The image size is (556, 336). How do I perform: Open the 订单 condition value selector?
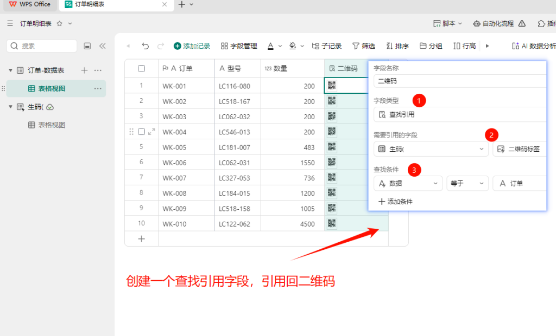(x=520, y=183)
